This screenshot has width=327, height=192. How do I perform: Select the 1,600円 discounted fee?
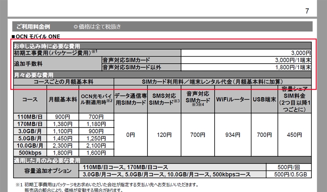coord(96,153)
